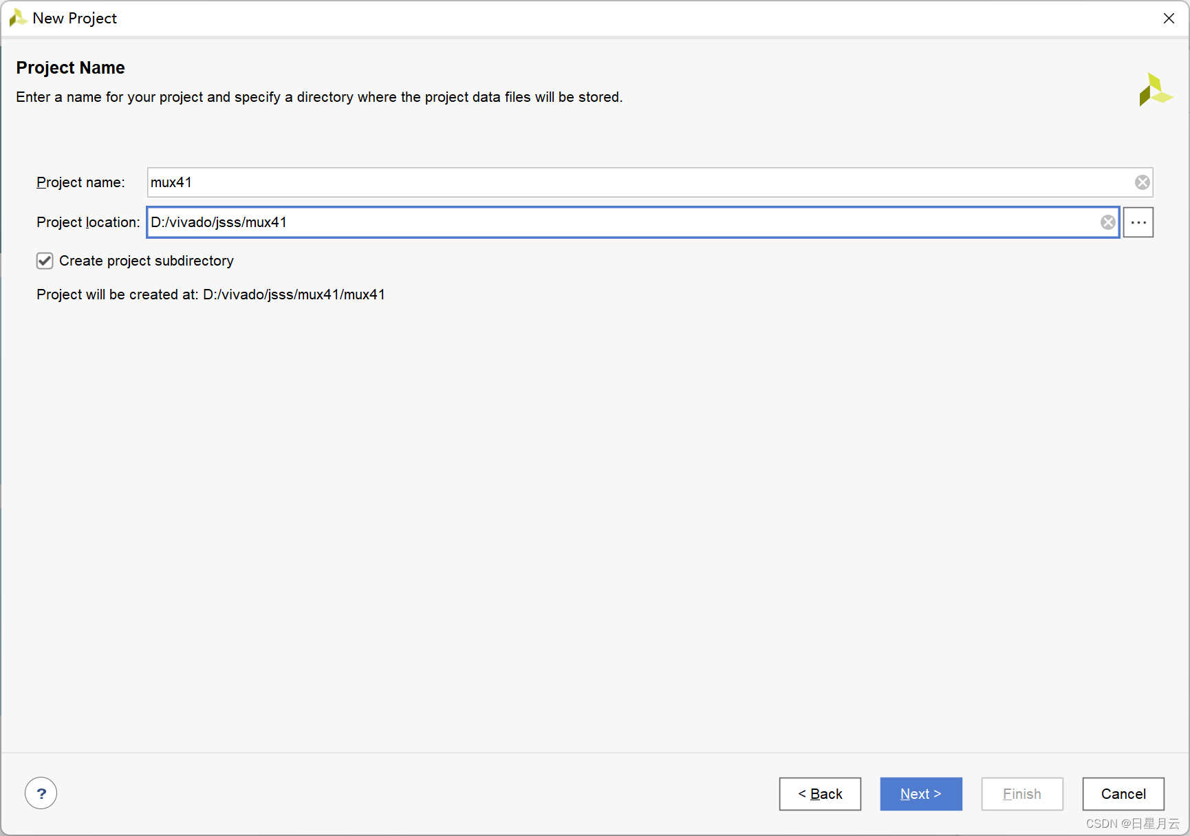
Task: Close the New Project dialog
Action: point(1169,18)
